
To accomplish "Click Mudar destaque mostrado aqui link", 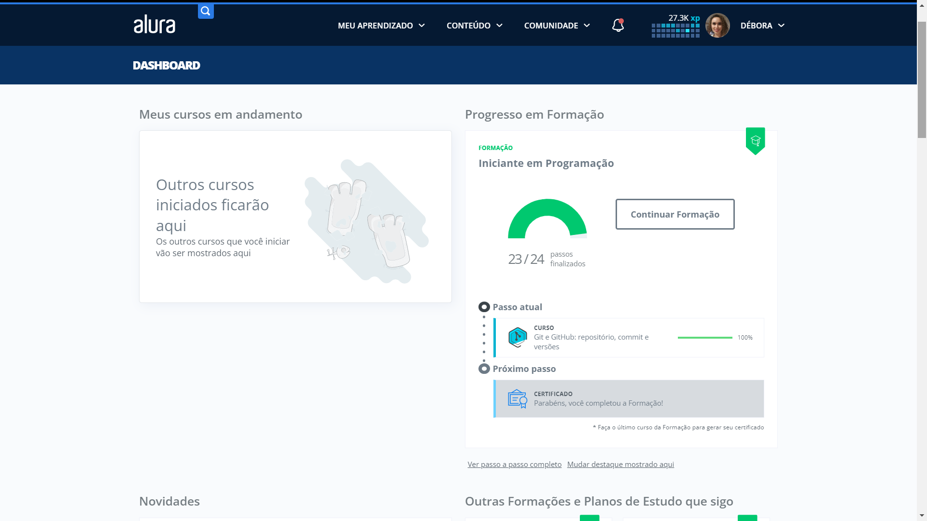I will tap(620, 465).
